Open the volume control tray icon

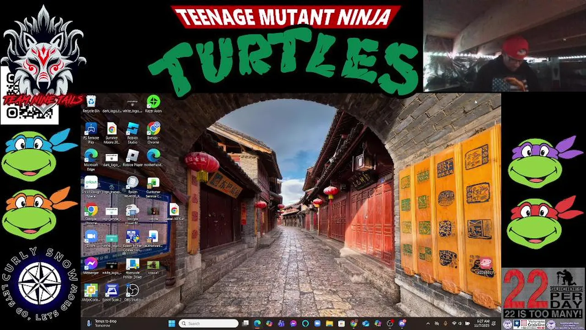click(460, 324)
